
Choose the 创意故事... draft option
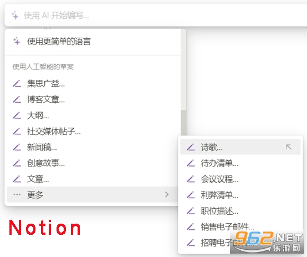point(93,163)
